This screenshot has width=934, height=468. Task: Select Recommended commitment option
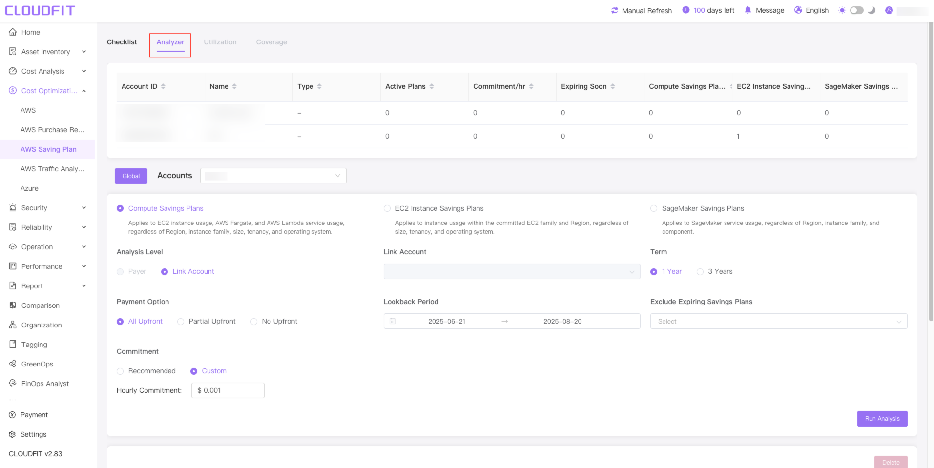[120, 371]
